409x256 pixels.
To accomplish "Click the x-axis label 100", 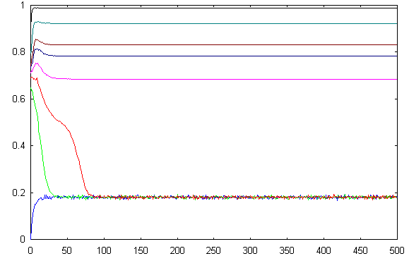I will point(104,250).
